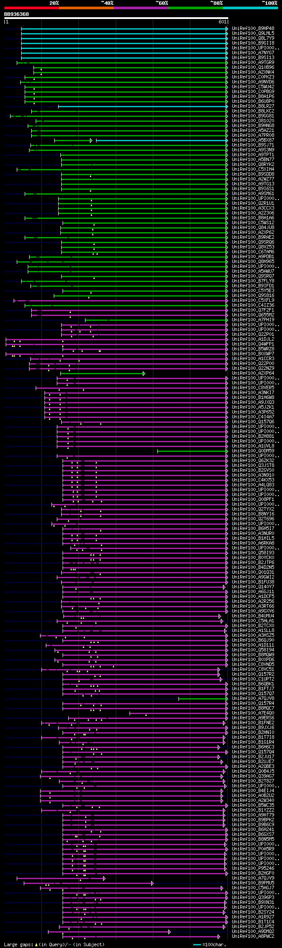282x948 pixels.
Task: Click the red 20% identity legend bar
Action: coord(32,8)
